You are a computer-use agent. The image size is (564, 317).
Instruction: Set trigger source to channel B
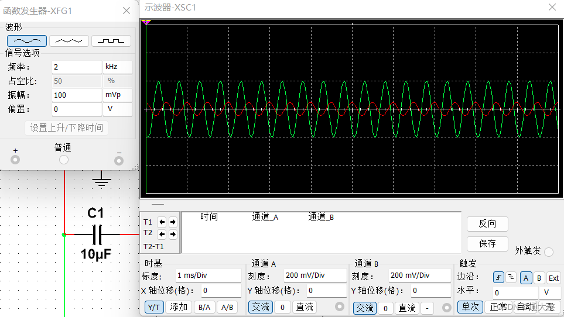[539, 278]
